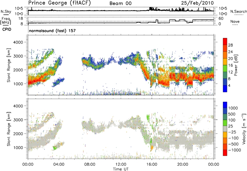Click the "28" label on Power colorbar
Image resolution: width=247 pixels, height=171 pixels.
pyautogui.click(x=230, y=45)
